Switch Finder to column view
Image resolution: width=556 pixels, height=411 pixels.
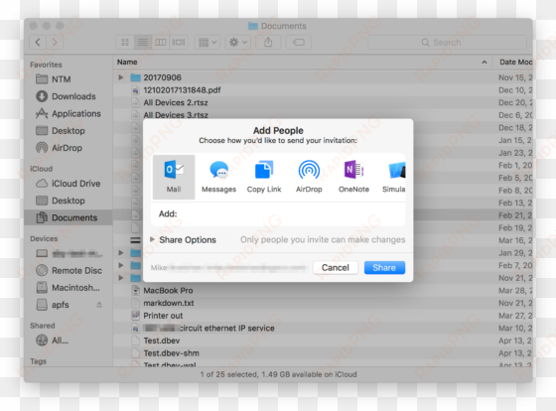pyautogui.click(x=161, y=43)
